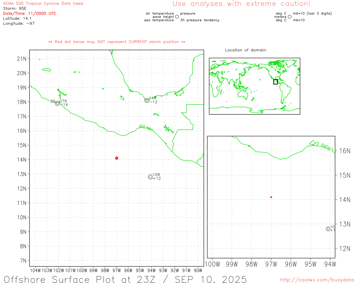Click 'mb*10 (last 3 digits)' legend text
This screenshot has height=283, width=354.
pos(312,14)
